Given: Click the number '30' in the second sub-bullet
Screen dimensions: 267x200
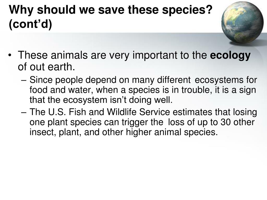Looking at the screenshot, I should pos(226,122).
